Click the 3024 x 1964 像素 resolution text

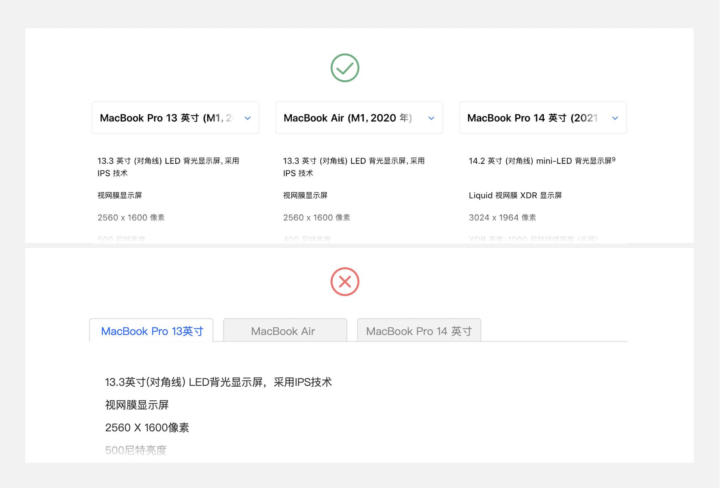502,217
